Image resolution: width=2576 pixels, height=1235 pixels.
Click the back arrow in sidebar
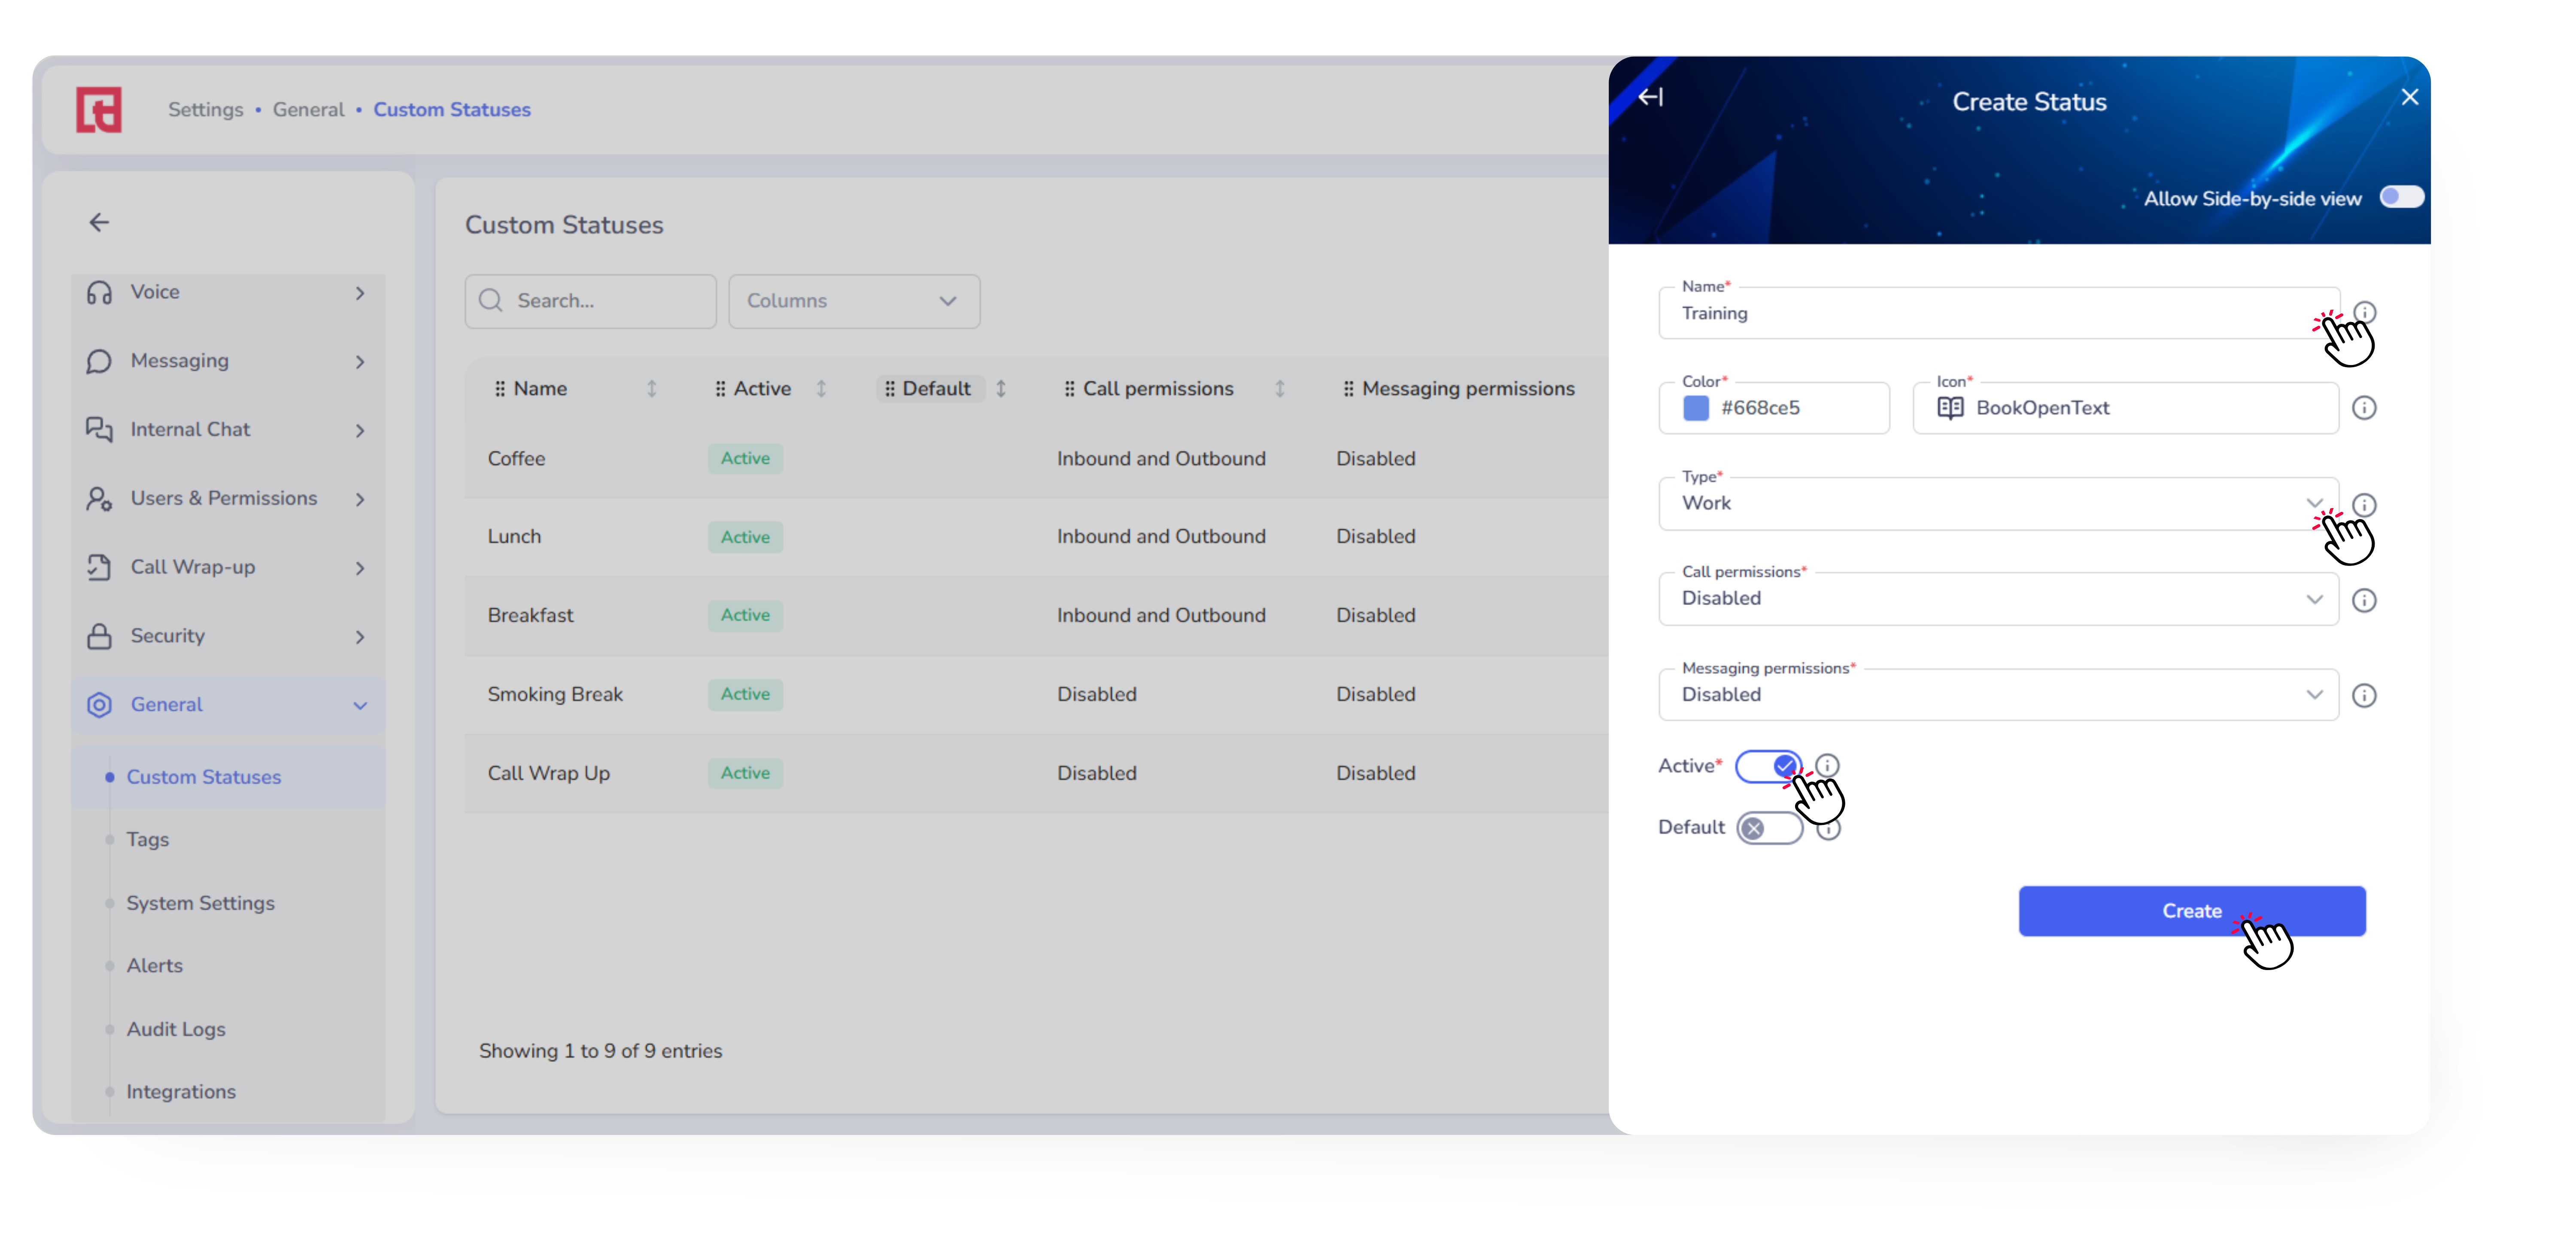(x=99, y=222)
